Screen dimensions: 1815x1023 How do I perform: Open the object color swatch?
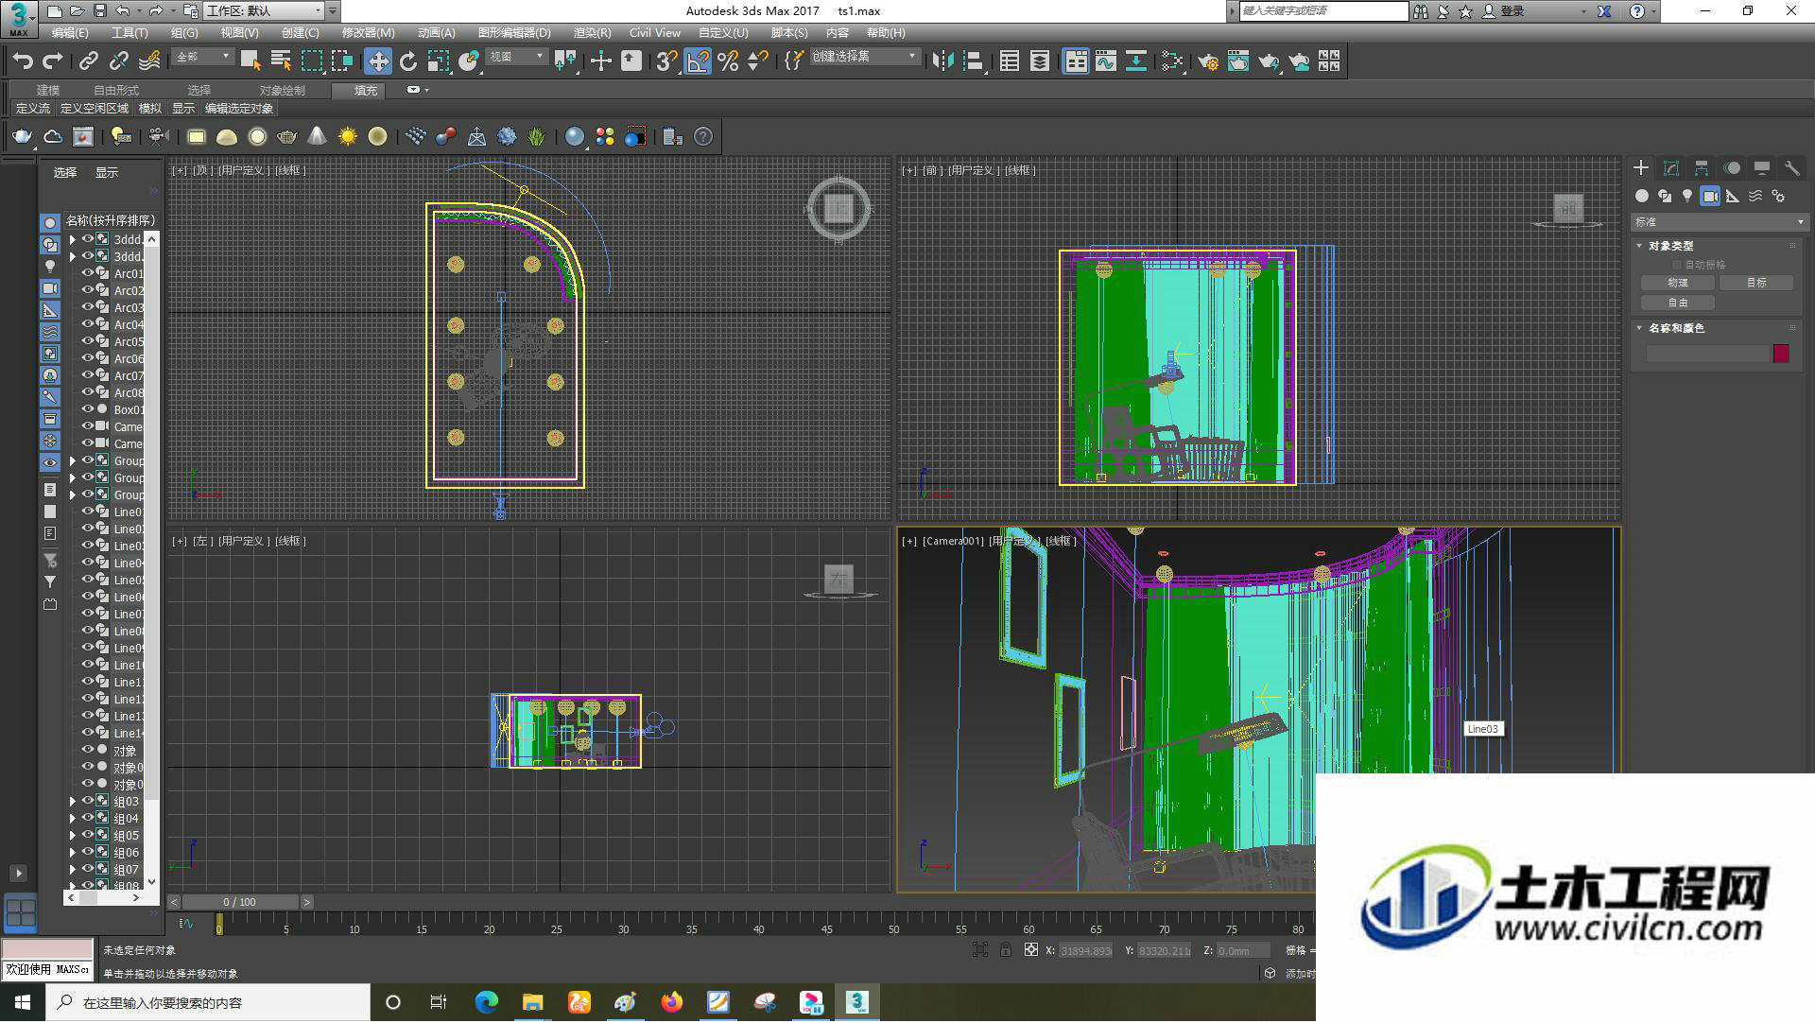coord(1782,354)
